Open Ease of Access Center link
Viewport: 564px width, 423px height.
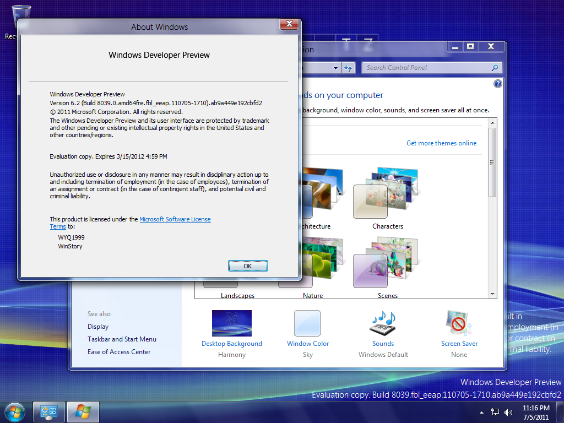point(119,352)
